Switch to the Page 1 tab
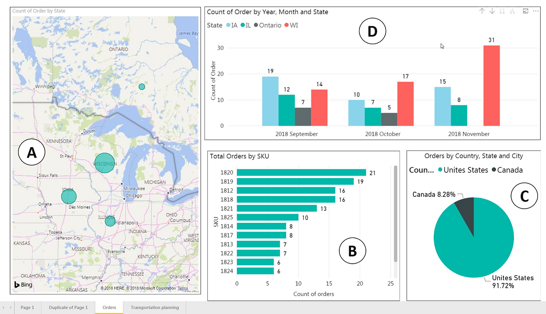The image size is (546, 314). tap(27, 307)
